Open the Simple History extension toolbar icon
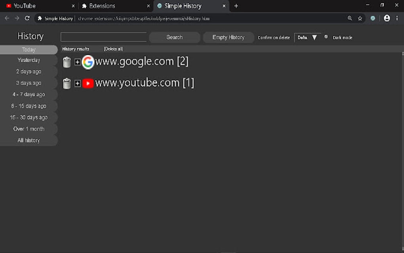Image resolution: width=404 pixels, height=253 pixels. click(x=373, y=18)
